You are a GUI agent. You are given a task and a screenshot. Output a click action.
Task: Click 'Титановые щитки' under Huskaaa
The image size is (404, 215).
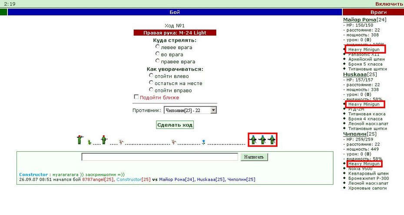click(x=368, y=129)
